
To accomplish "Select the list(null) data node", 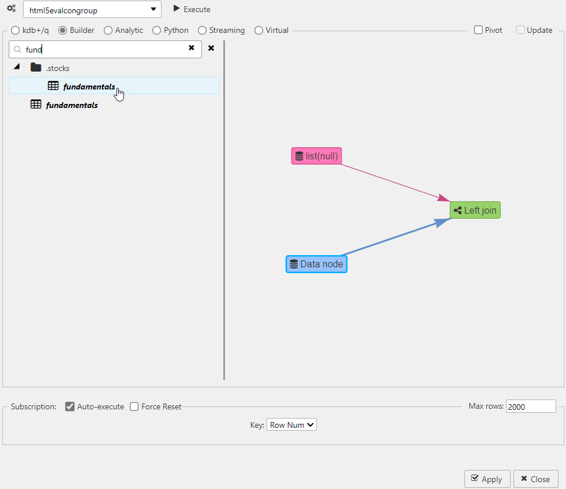I will pyautogui.click(x=316, y=155).
